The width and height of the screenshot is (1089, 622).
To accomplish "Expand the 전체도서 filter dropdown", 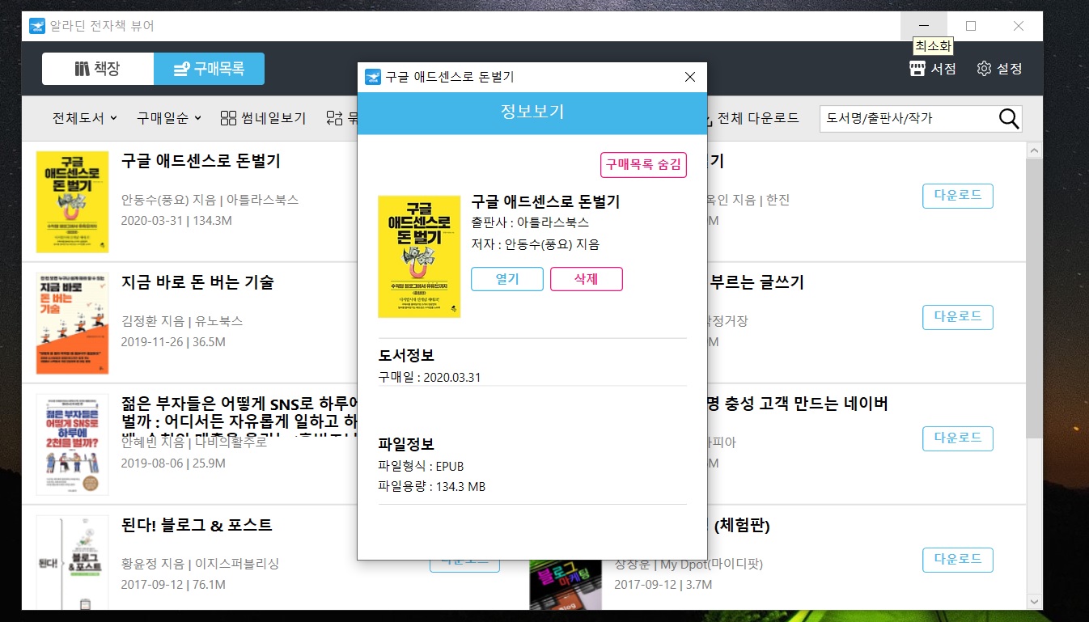I will (85, 118).
